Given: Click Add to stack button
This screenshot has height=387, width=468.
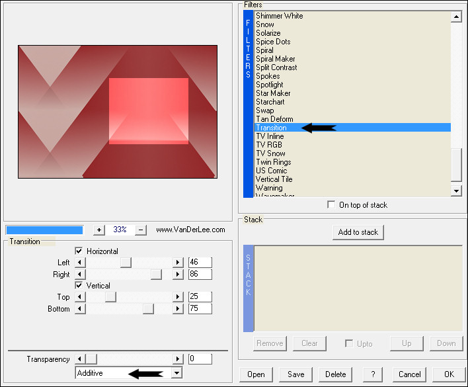Looking at the screenshot, I should coord(358,232).
